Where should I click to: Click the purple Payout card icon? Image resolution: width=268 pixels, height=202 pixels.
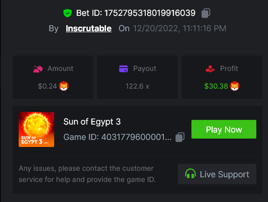[x=123, y=69]
